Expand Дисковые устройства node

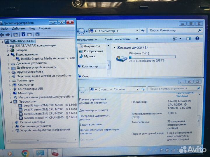point(9,64)
